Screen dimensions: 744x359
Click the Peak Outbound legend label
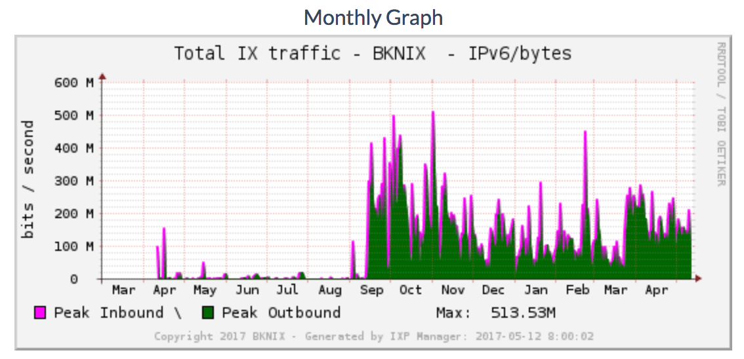(x=281, y=313)
